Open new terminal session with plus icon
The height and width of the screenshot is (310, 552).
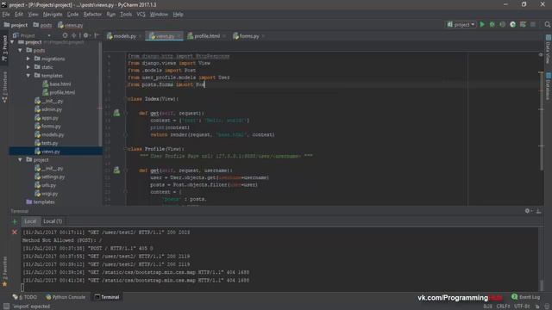tap(15, 222)
